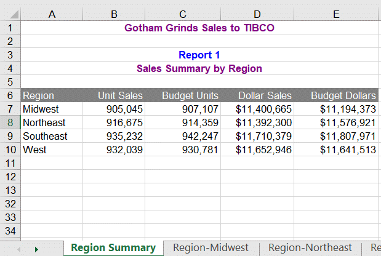Viewport: 381px width, 256px height.
Task: Switch to the Region-Midwest sheet tab
Action: point(211,247)
